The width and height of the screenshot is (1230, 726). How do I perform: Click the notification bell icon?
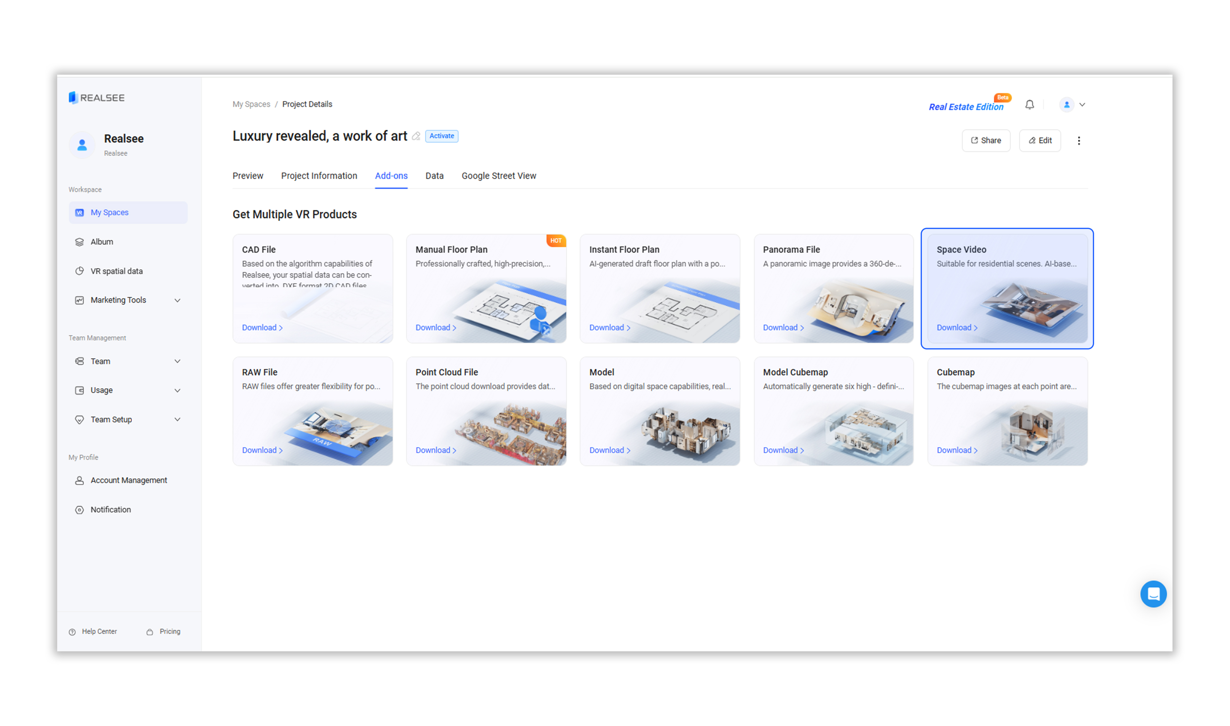click(1029, 105)
